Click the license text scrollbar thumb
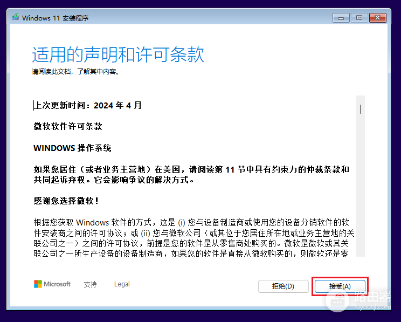Screen dimensions: 401x322 (x=361, y=109)
